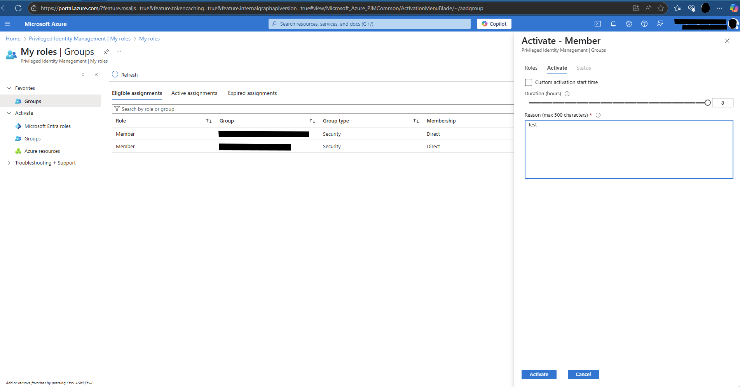Screen dimensions: 740x387
Task: Click the Reason text area
Action: coord(629,149)
